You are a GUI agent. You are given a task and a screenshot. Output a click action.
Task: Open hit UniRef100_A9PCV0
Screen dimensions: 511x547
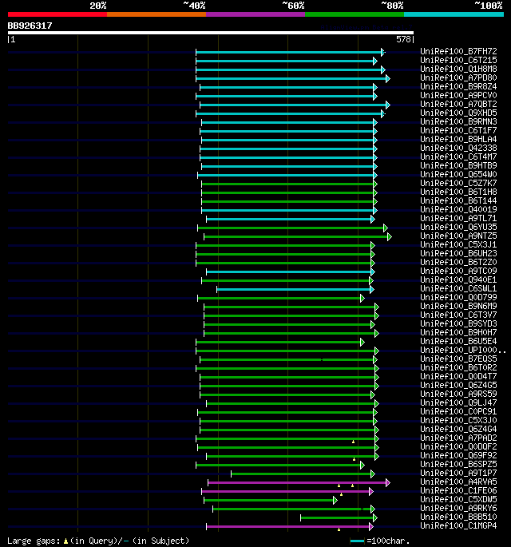458,95
